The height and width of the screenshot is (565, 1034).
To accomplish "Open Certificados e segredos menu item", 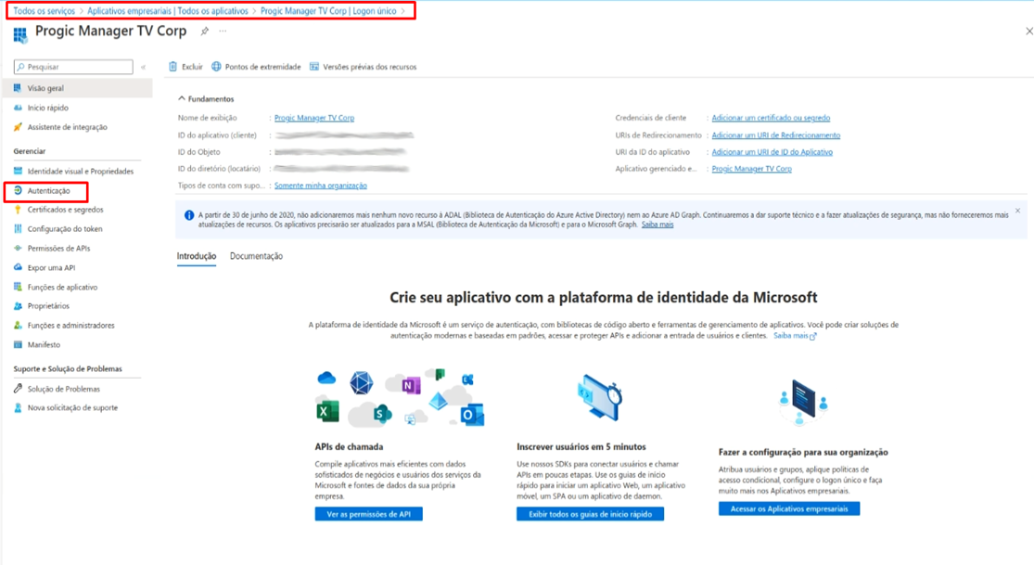I will (x=65, y=210).
